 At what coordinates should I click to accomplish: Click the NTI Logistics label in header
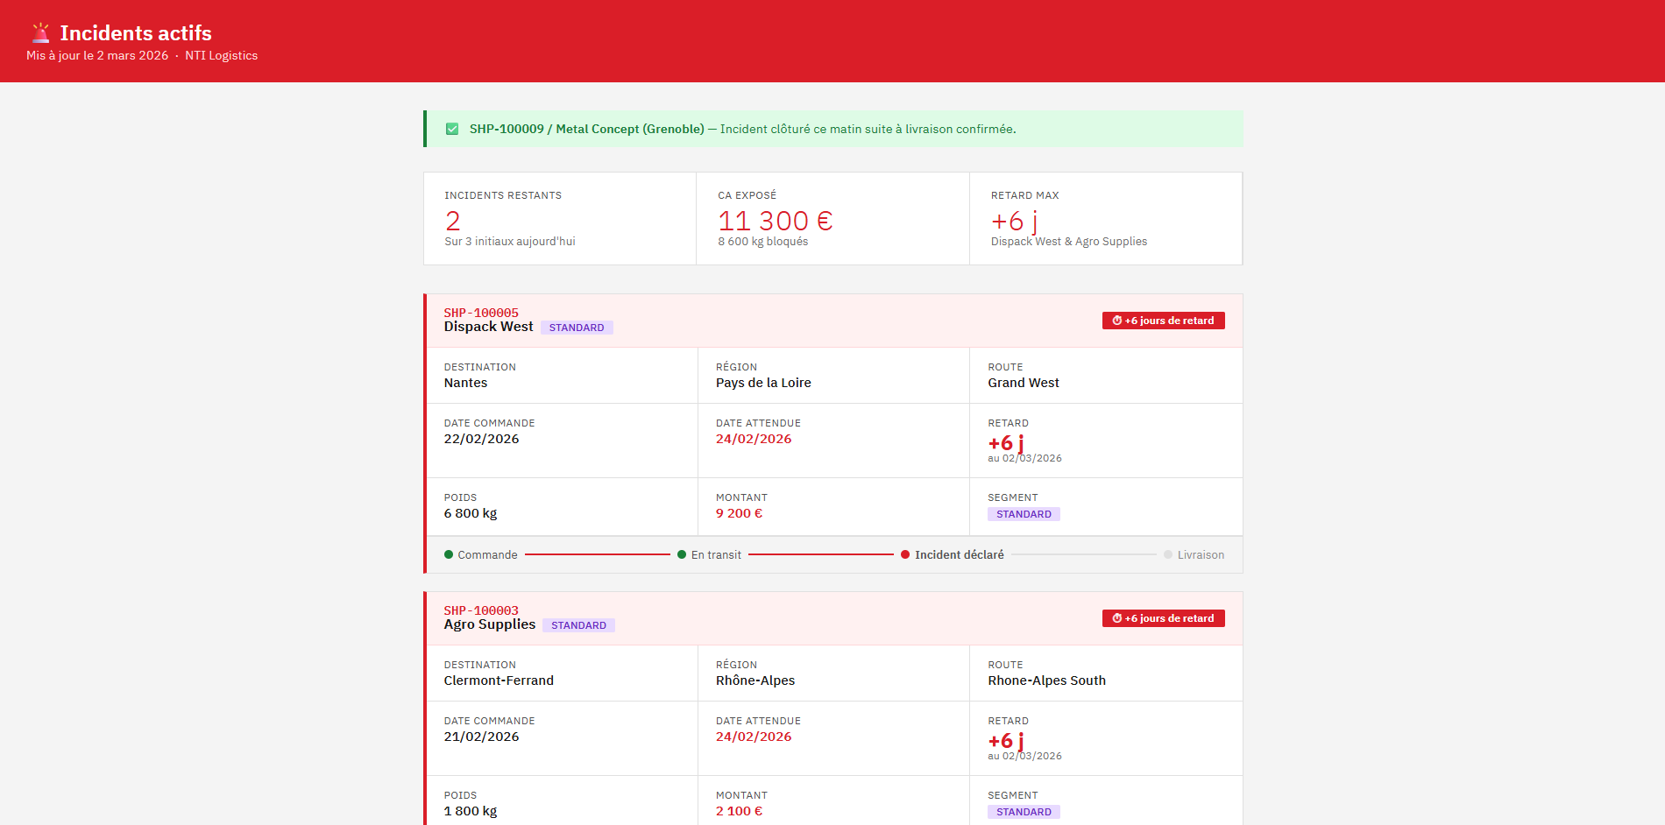[221, 55]
